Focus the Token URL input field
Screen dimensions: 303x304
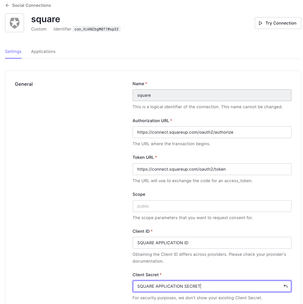click(212, 169)
